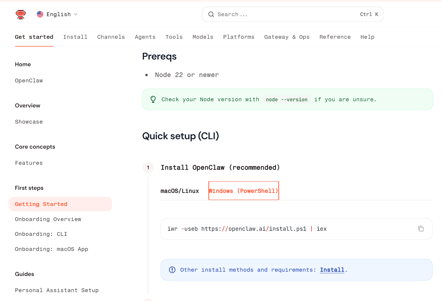Go to the Help tab
Viewport: 442px width, 301px height.
pos(367,37)
